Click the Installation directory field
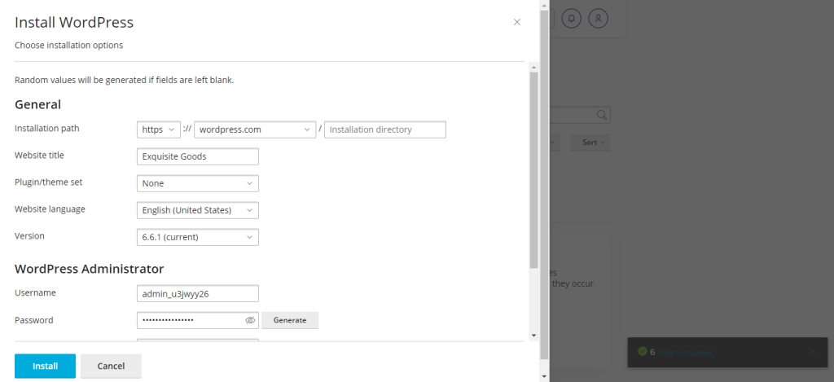 click(x=385, y=130)
